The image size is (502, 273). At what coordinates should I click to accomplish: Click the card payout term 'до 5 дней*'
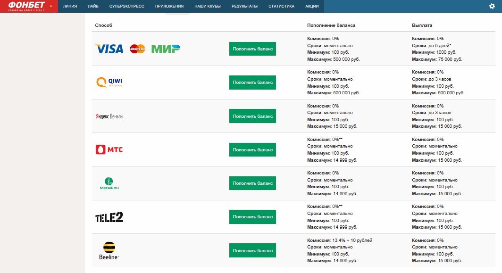click(x=440, y=45)
